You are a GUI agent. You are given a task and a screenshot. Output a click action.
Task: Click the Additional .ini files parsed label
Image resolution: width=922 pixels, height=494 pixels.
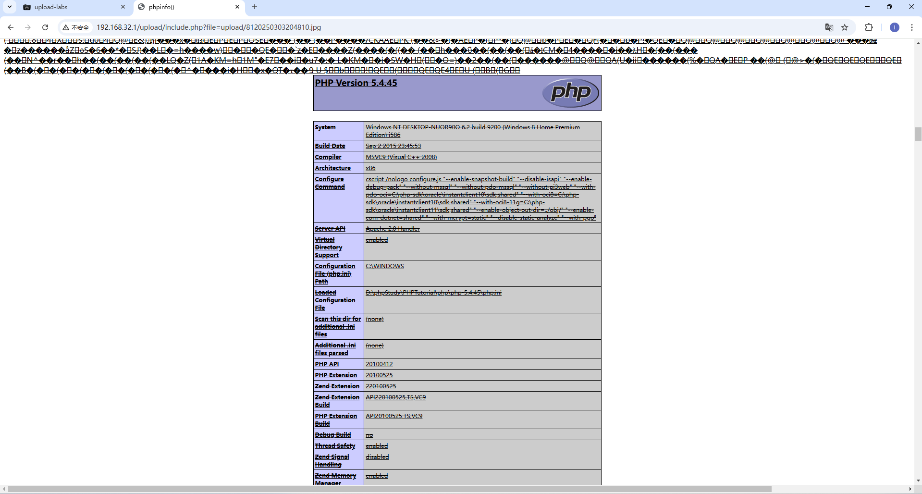[335, 349]
